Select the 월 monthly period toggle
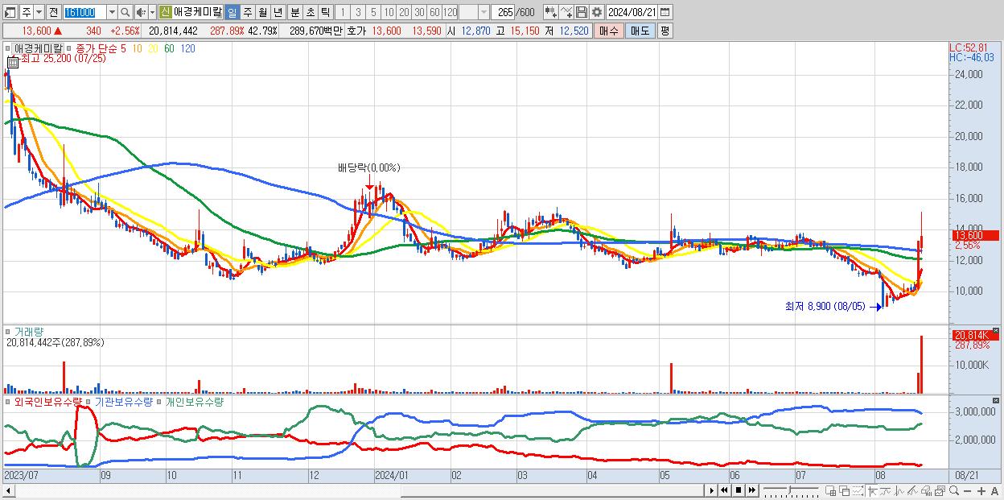Screen dimensions: 1004x500 [262, 12]
